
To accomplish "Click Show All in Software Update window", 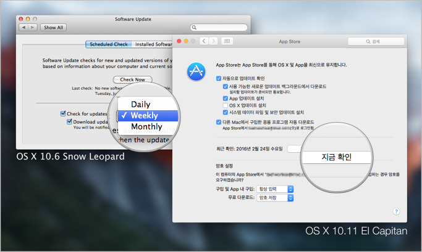I will 53,27.
